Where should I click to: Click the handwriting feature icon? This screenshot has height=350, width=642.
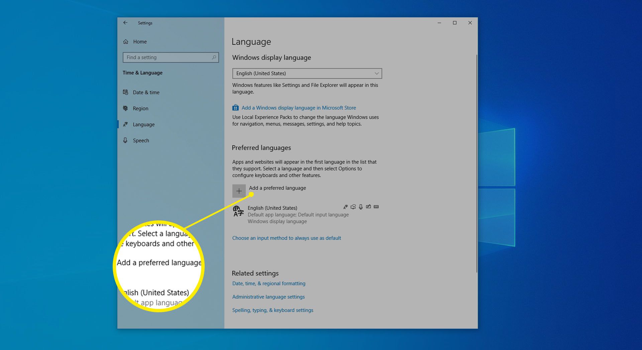(368, 207)
